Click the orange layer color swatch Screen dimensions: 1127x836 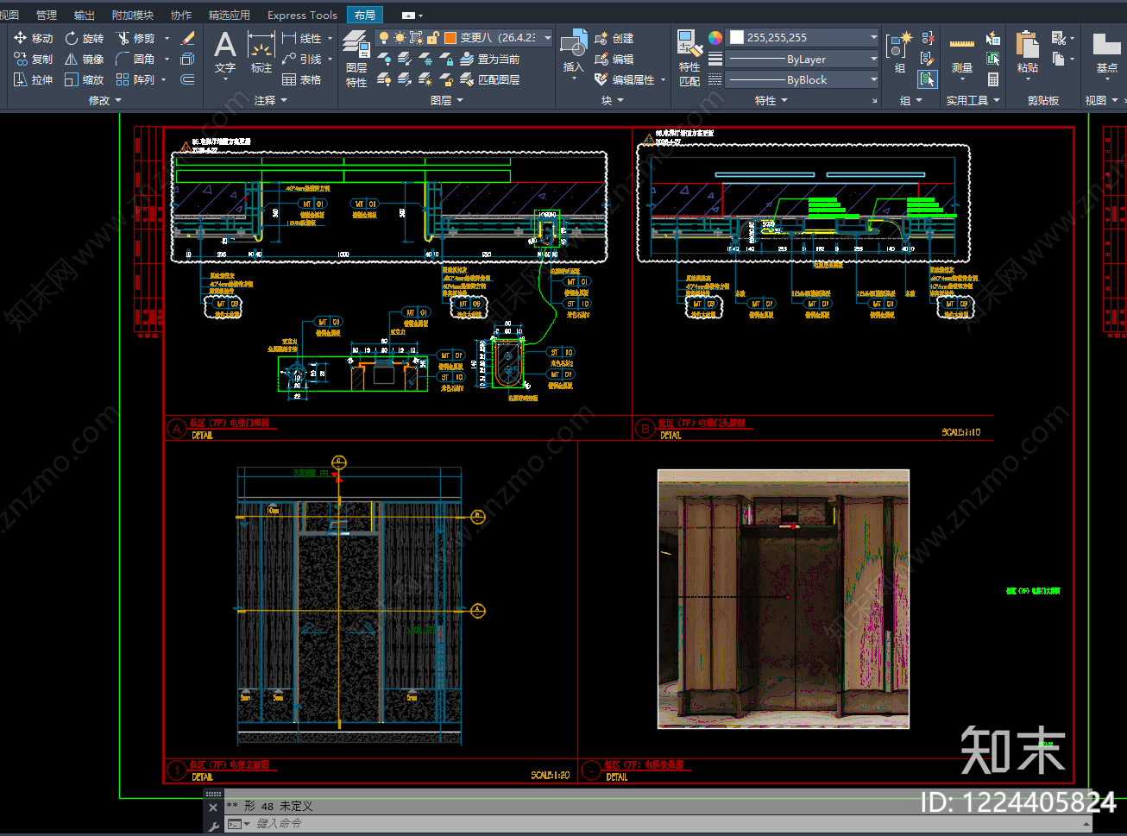click(450, 38)
